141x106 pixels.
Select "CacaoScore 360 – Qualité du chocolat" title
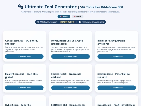coord(22,42)
